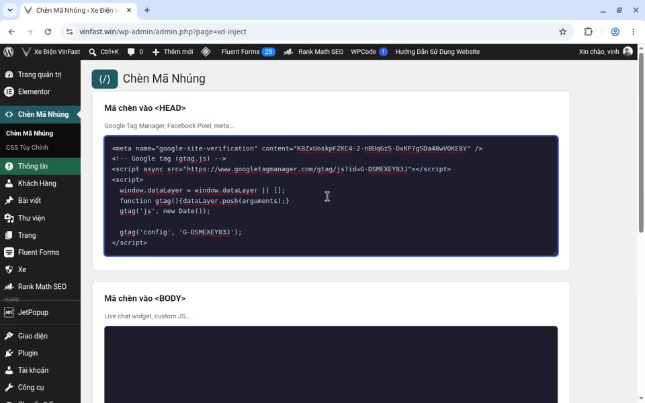The height and width of the screenshot is (403, 645).
Task: Open Giao diện appearance icon
Action: coord(9,336)
